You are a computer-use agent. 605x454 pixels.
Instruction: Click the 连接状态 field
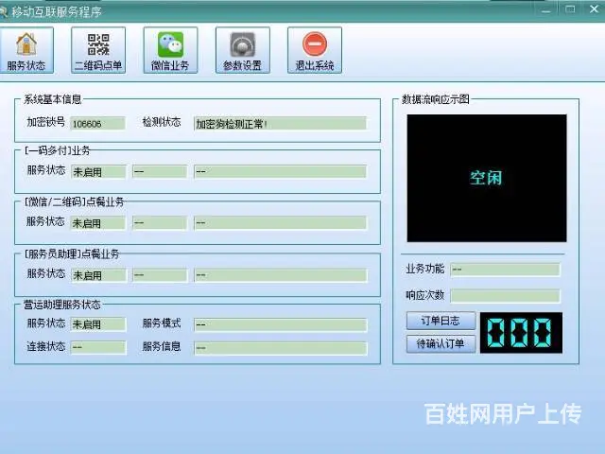pyautogui.click(x=98, y=347)
